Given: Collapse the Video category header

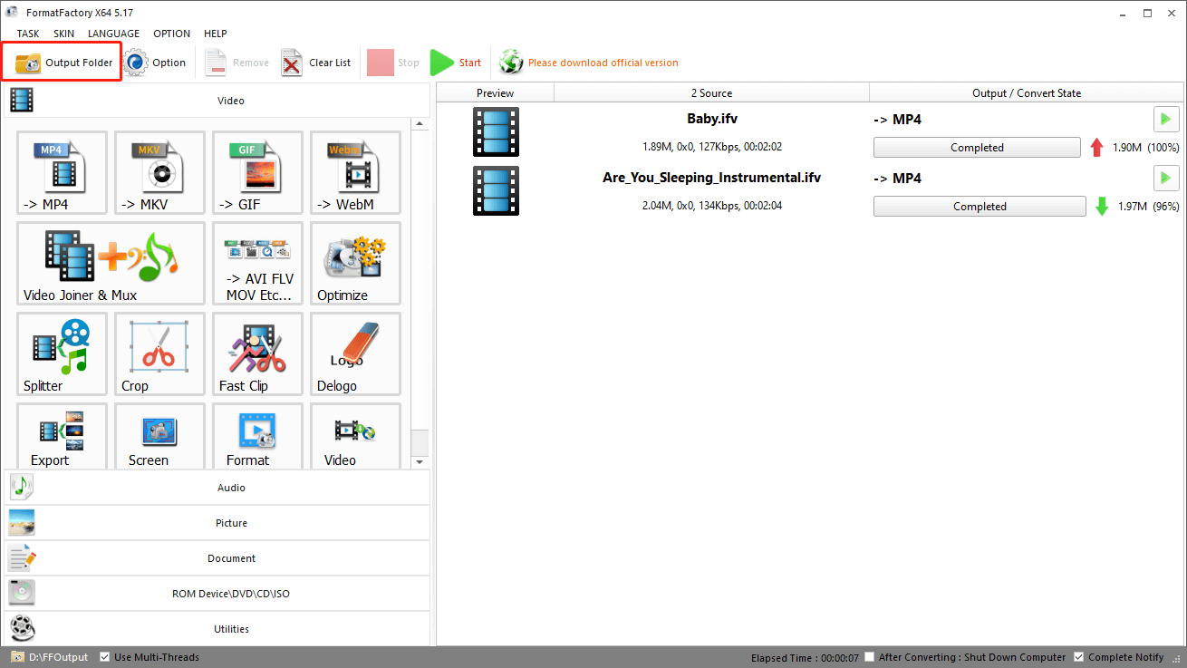Looking at the screenshot, I should (x=217, y=101).
